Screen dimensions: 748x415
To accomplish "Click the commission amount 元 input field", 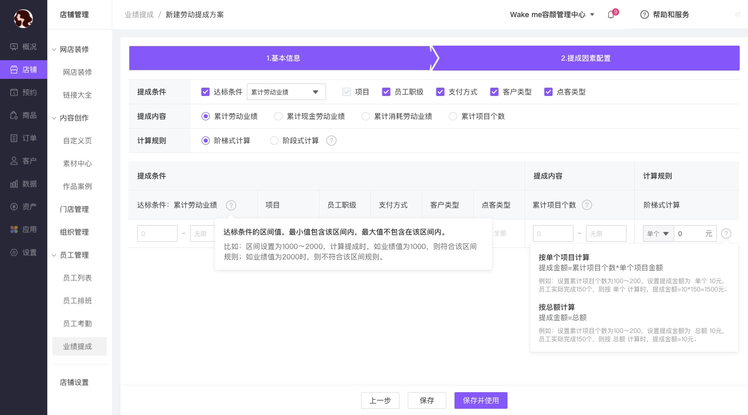I will [695, 233].
